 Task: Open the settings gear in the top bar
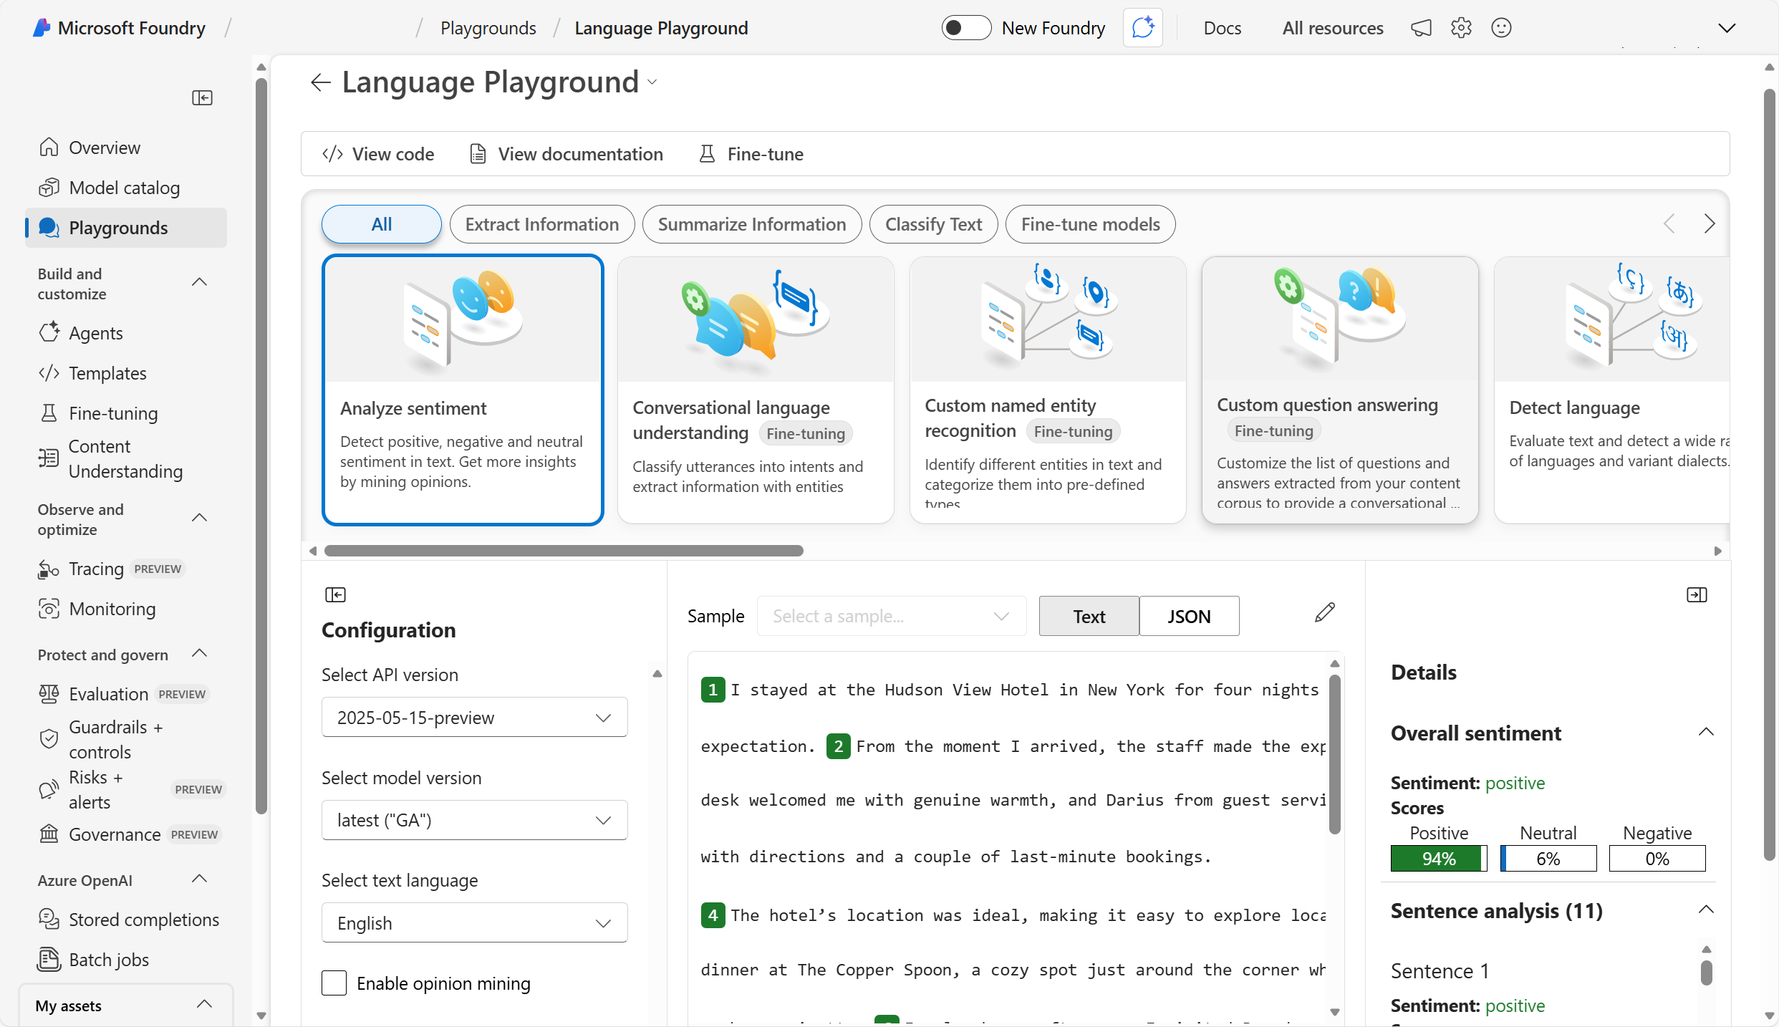click(x=1460, y=28)
